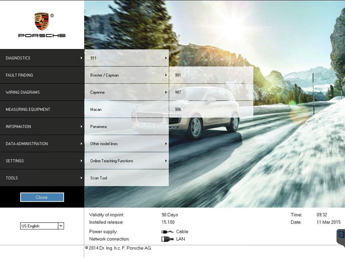Viewport: 345px width, 258px height.
Task: Click the 'Validity of imprint:' label
Action: [106, 215]
